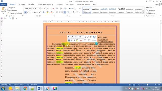This screenshot has width=162, height=91.
Task: Open the Paragraph dialog launcher (Абзац)
Action: [81, 16]
